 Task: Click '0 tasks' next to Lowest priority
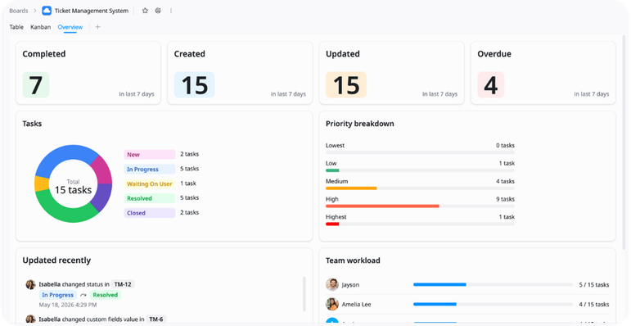506,146
